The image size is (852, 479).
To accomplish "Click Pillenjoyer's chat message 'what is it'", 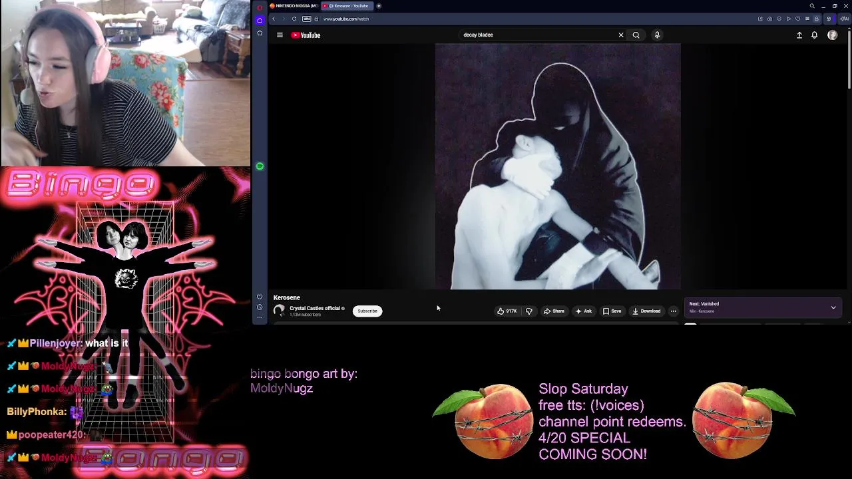I will [x=106, y=343].
